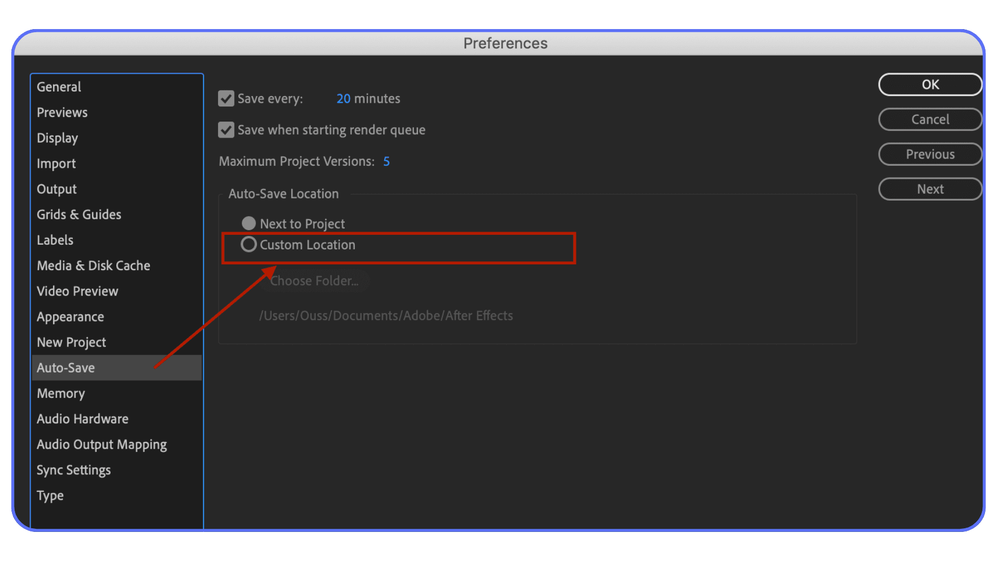Disable Save when starting render queue

[x=226, y=130]
